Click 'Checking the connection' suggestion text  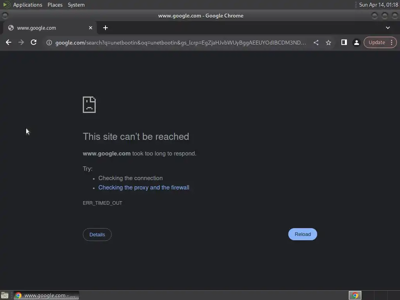130,178
